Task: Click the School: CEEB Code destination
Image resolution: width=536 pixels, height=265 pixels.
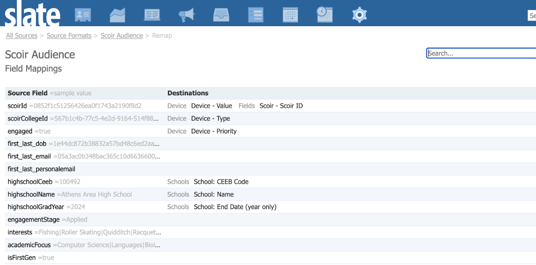Action: pyautogui.click(x=221, y=182)
